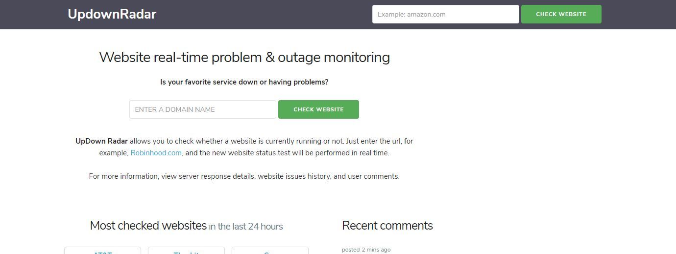This screenshot has width=676, height=254.
Task: Click the UpdownRadar logo
Action: click(x=112, y=14)
